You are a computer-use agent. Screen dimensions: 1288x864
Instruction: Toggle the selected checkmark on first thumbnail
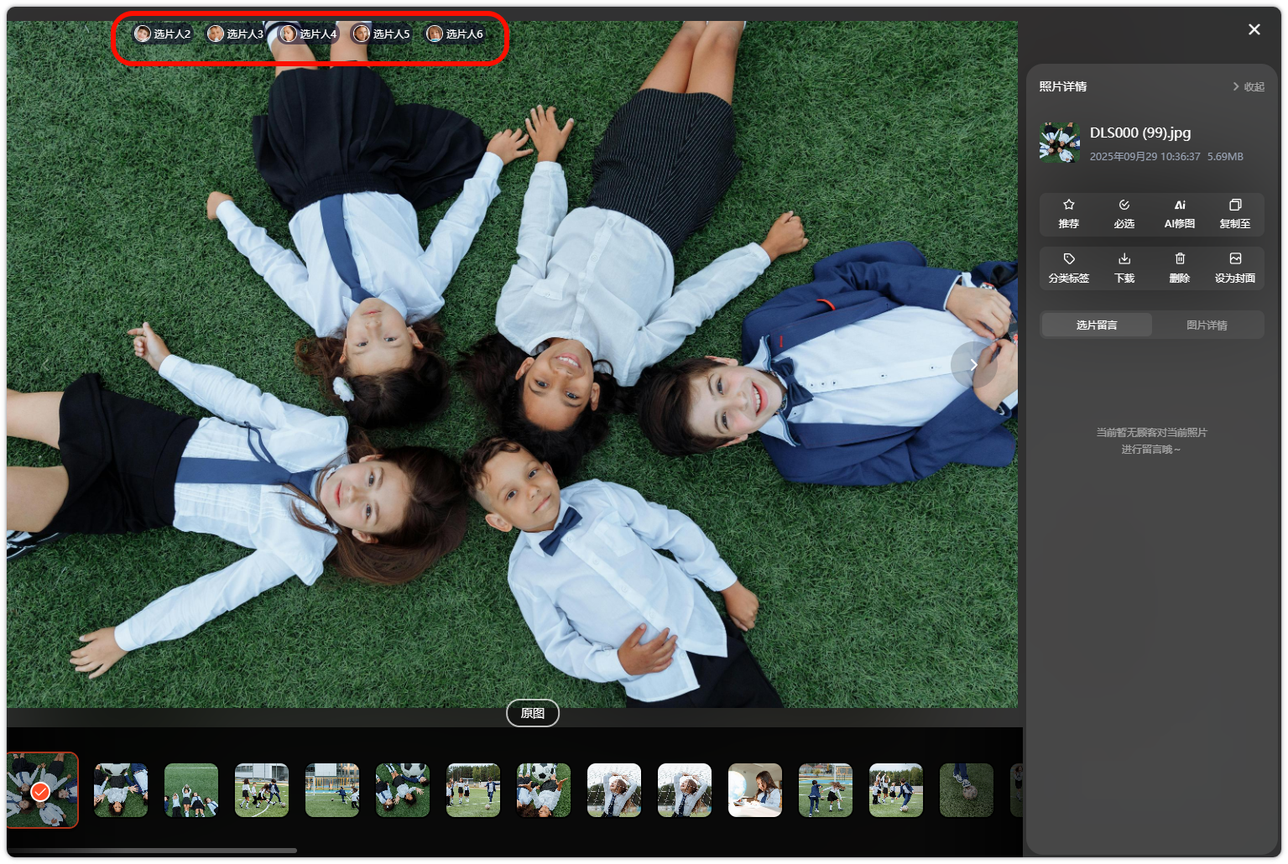[39, 792]
